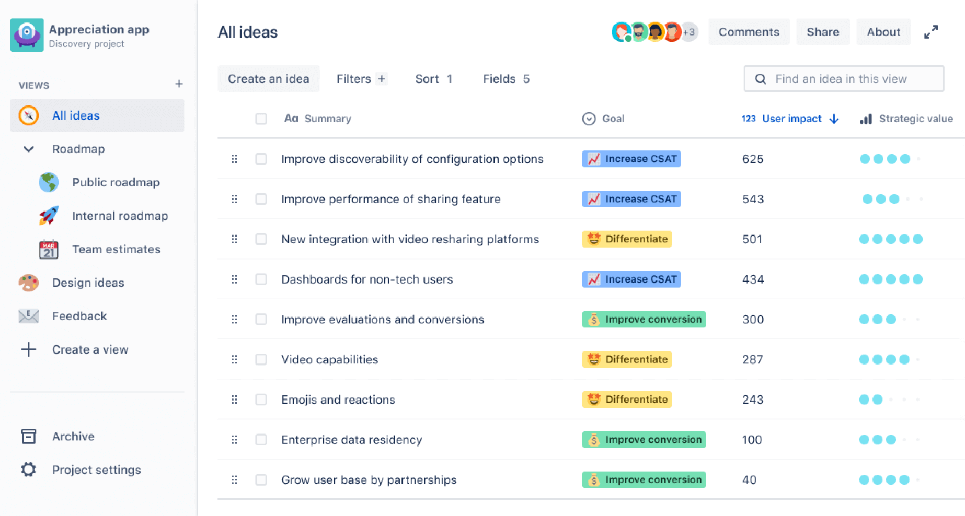Open Team estimates via the calendar icon
This screenshot has height=516, width=965.
(49, 249)
